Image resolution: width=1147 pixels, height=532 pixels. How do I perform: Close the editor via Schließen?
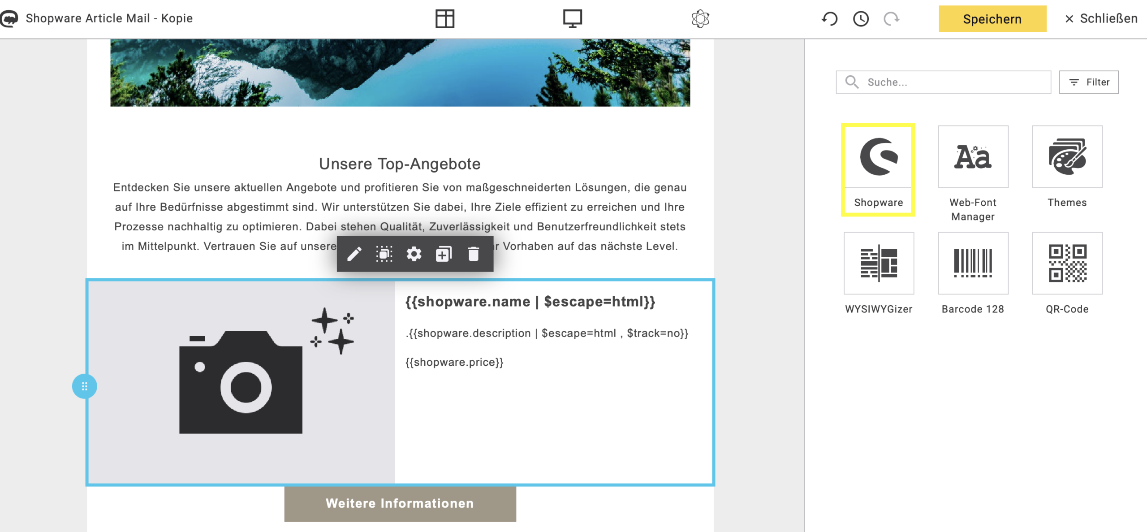pos(1101,19)
